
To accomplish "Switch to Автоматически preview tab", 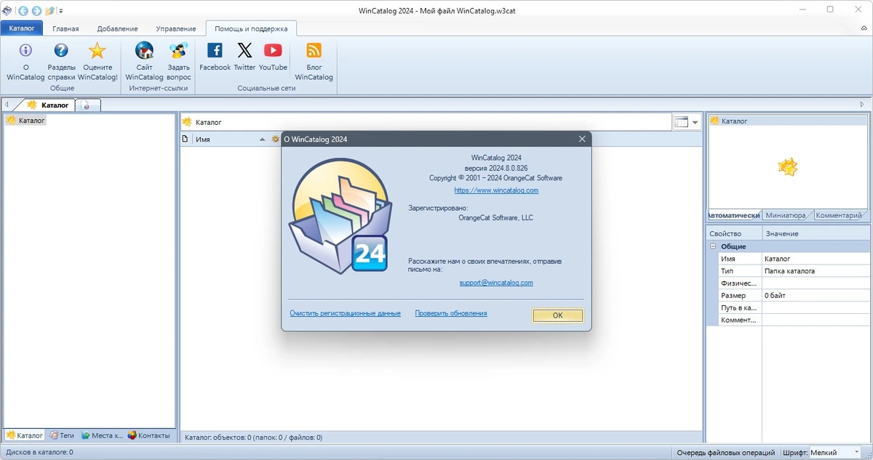I will coord(734,215).
